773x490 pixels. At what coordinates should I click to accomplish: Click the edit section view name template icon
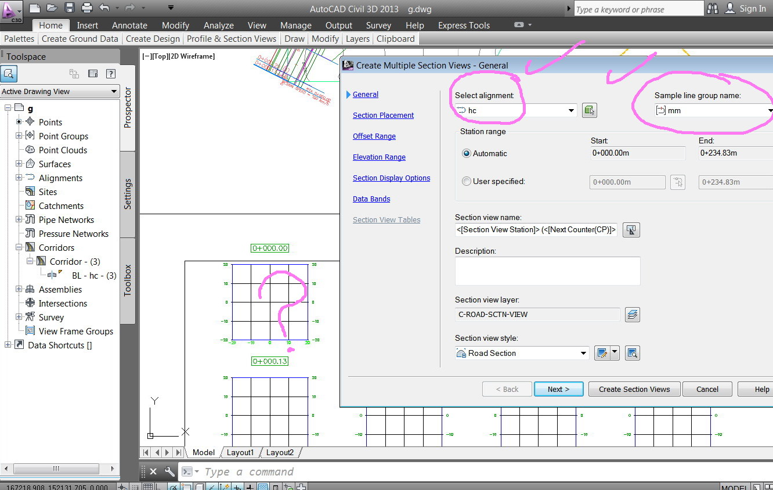pos(631,230)
